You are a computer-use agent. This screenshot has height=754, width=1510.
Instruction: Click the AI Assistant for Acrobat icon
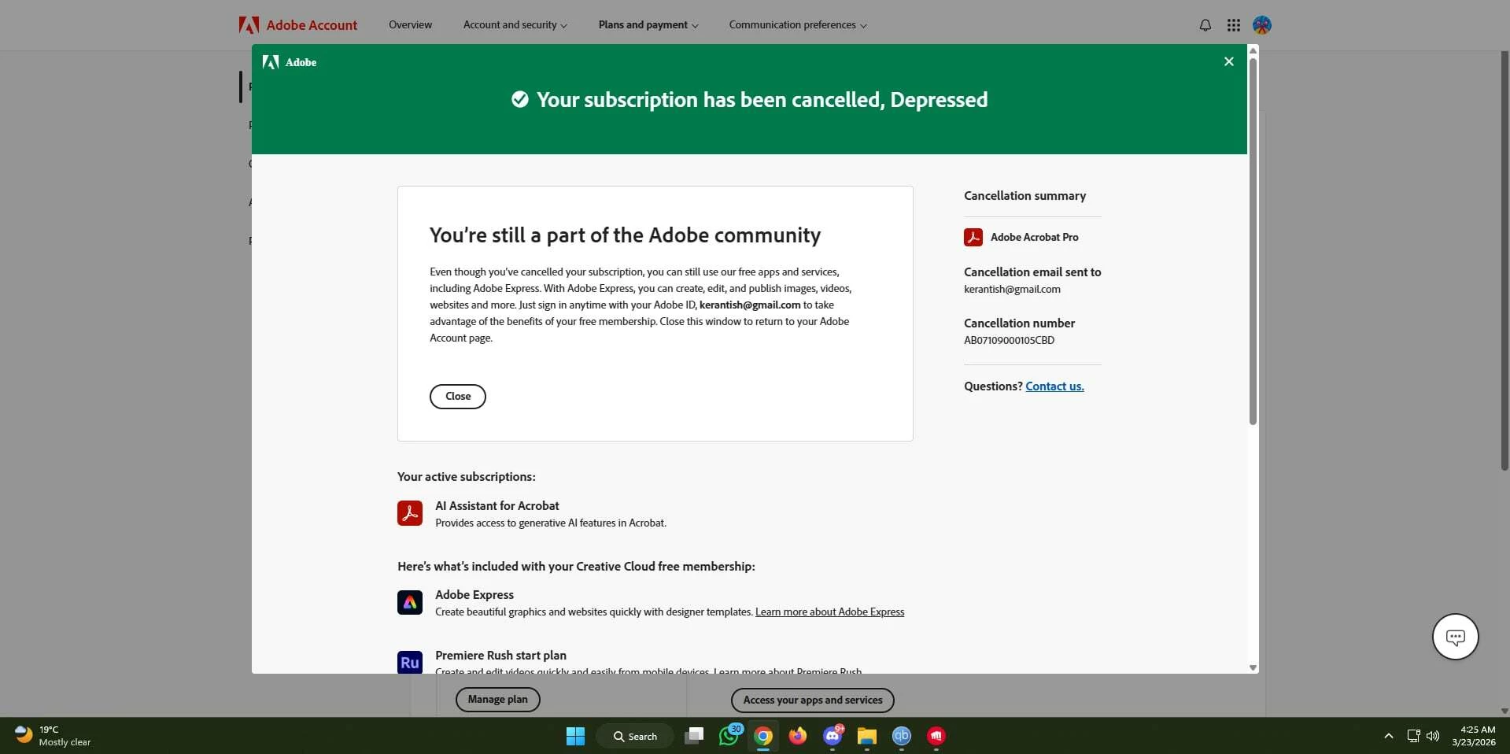[x=409, y=513]
